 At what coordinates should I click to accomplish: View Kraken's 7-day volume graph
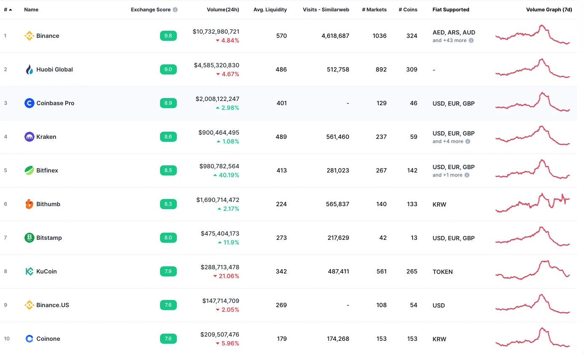click(x=533, y=135)
